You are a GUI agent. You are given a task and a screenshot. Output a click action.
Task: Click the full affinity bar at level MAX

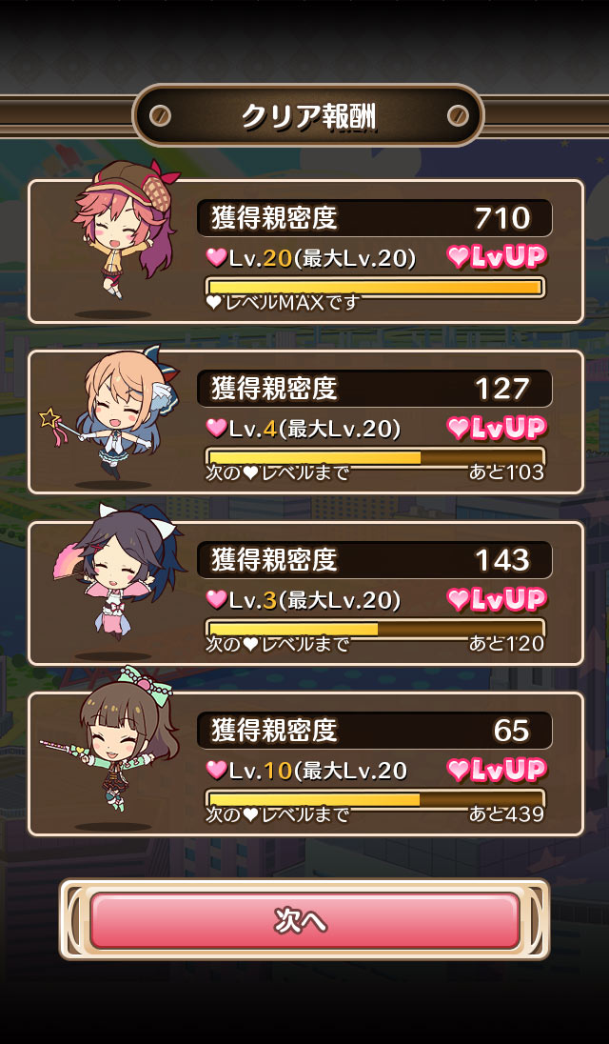coord(376,287)
